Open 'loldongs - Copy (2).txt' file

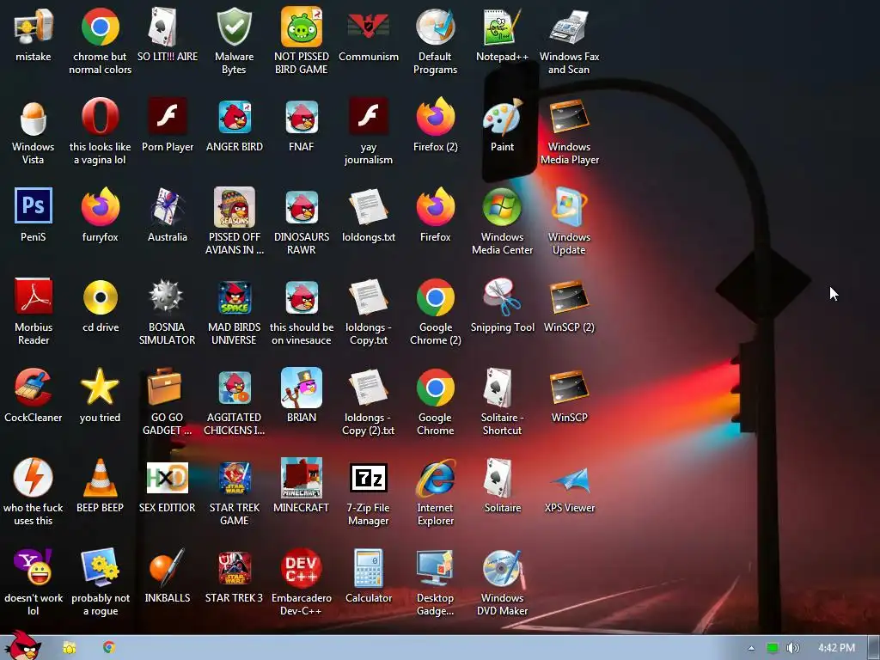[x=368, y=388]
